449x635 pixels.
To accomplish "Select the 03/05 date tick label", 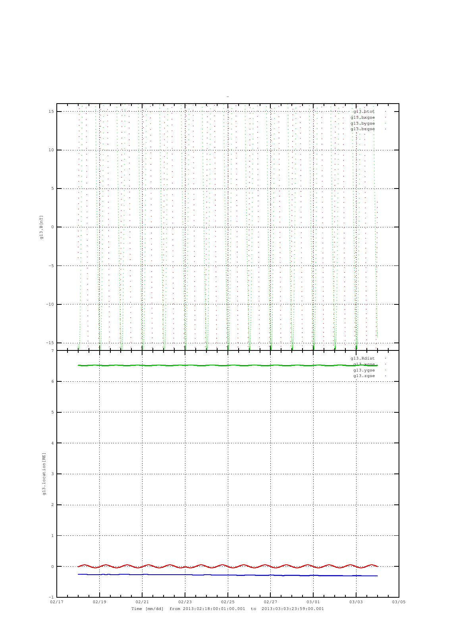I will 399,602.
